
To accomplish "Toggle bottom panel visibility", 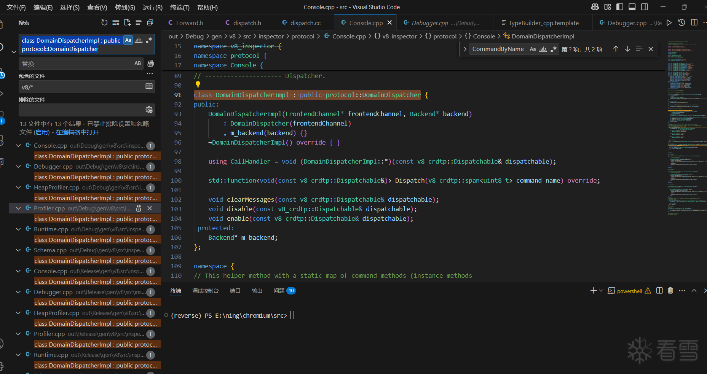I will click(632, 7).
